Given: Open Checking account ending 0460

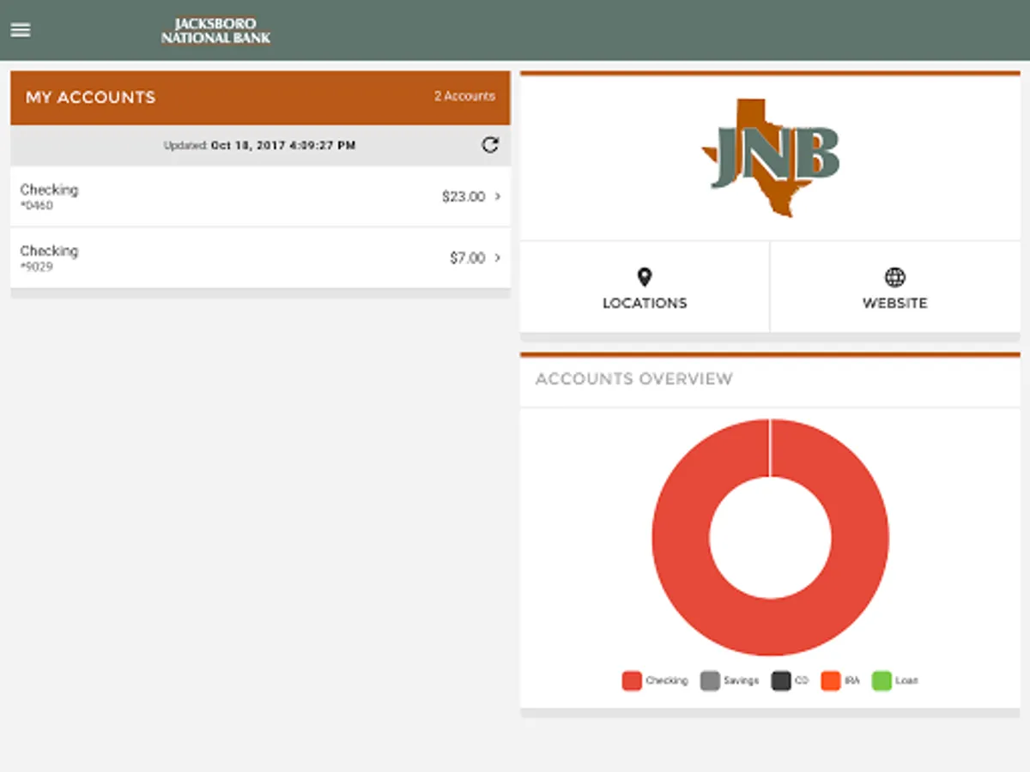Looking at the screenshot, I should point(260,196).
